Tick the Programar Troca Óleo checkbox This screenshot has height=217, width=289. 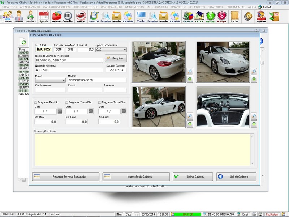(67, 102)
